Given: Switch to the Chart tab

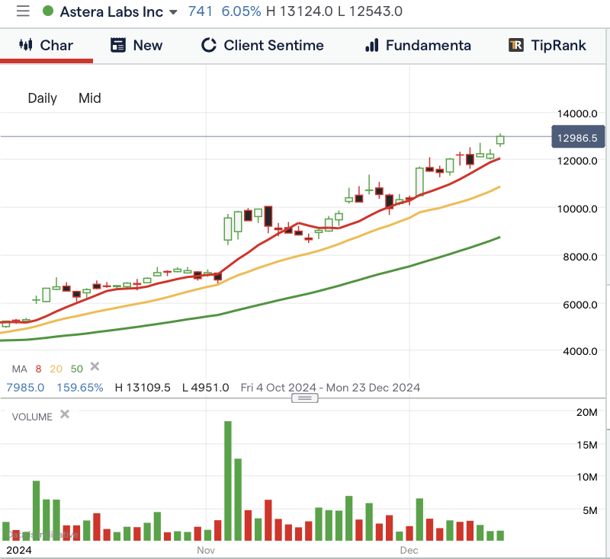Looking at the screenshot, I should click(47, 46).
